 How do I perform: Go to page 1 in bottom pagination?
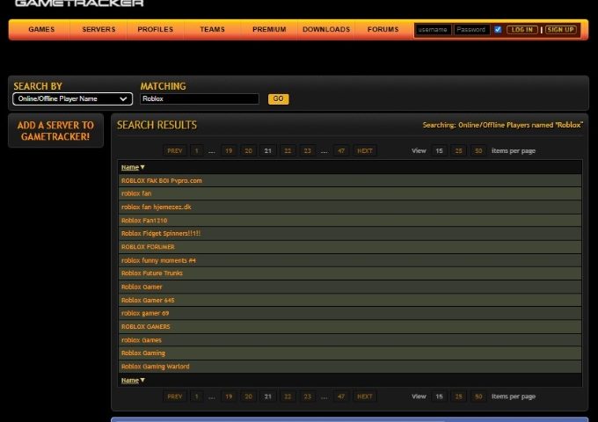pyautogui.click(x=196, y=397)
